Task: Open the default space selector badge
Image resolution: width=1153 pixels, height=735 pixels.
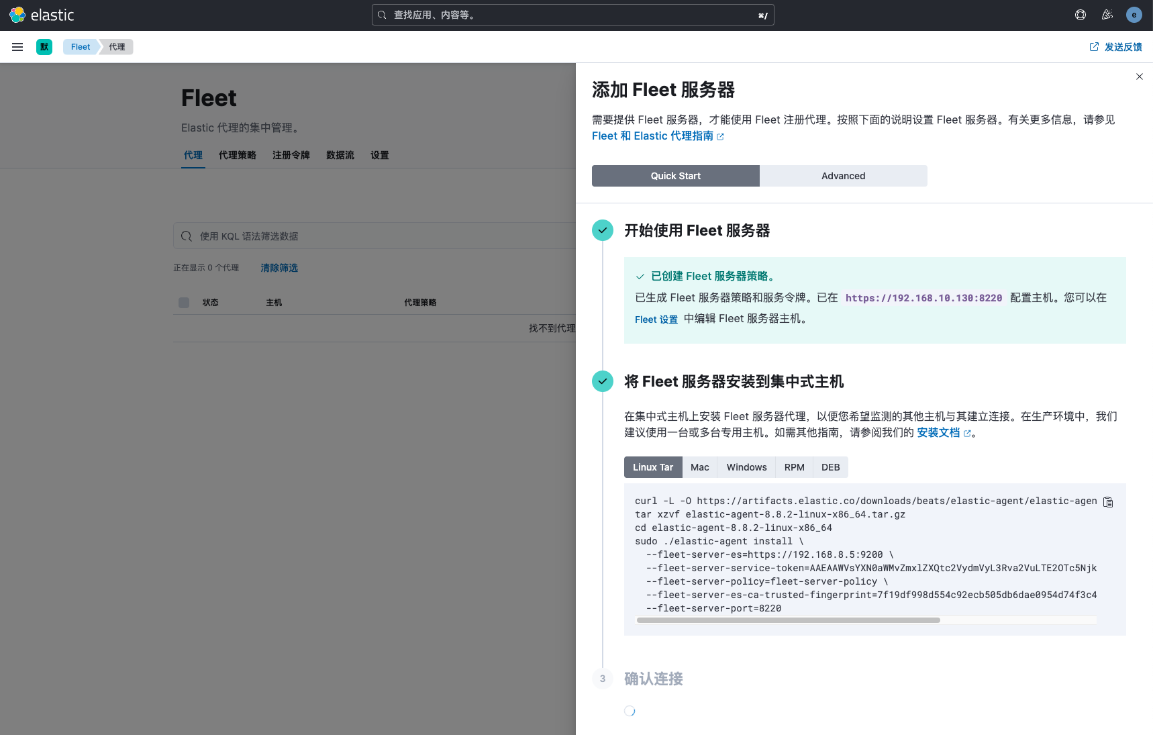Action: pos(44,47)
